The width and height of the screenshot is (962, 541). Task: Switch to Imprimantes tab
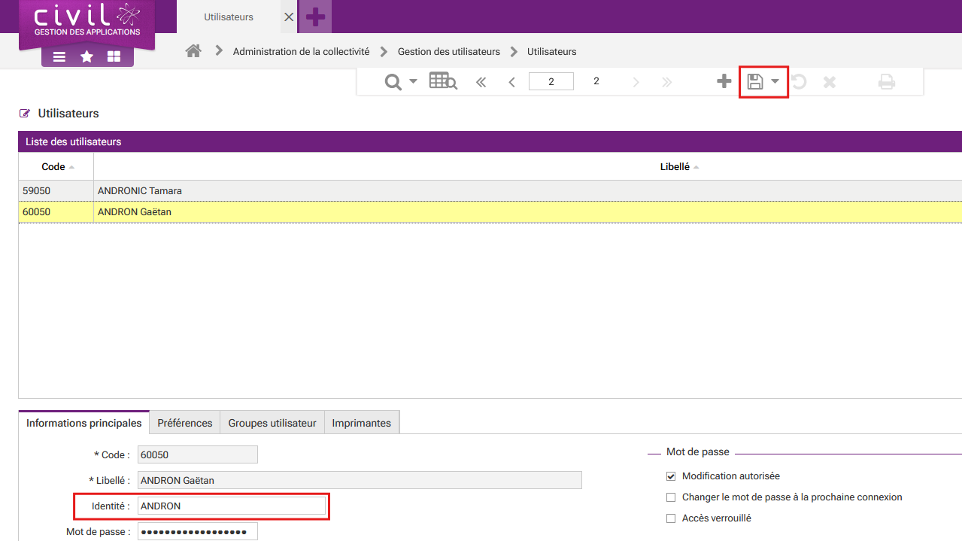pos(362,423)
